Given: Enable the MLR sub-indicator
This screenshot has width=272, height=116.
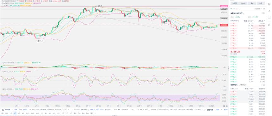Looking at the screenshot, I should [x=142, y=109].
